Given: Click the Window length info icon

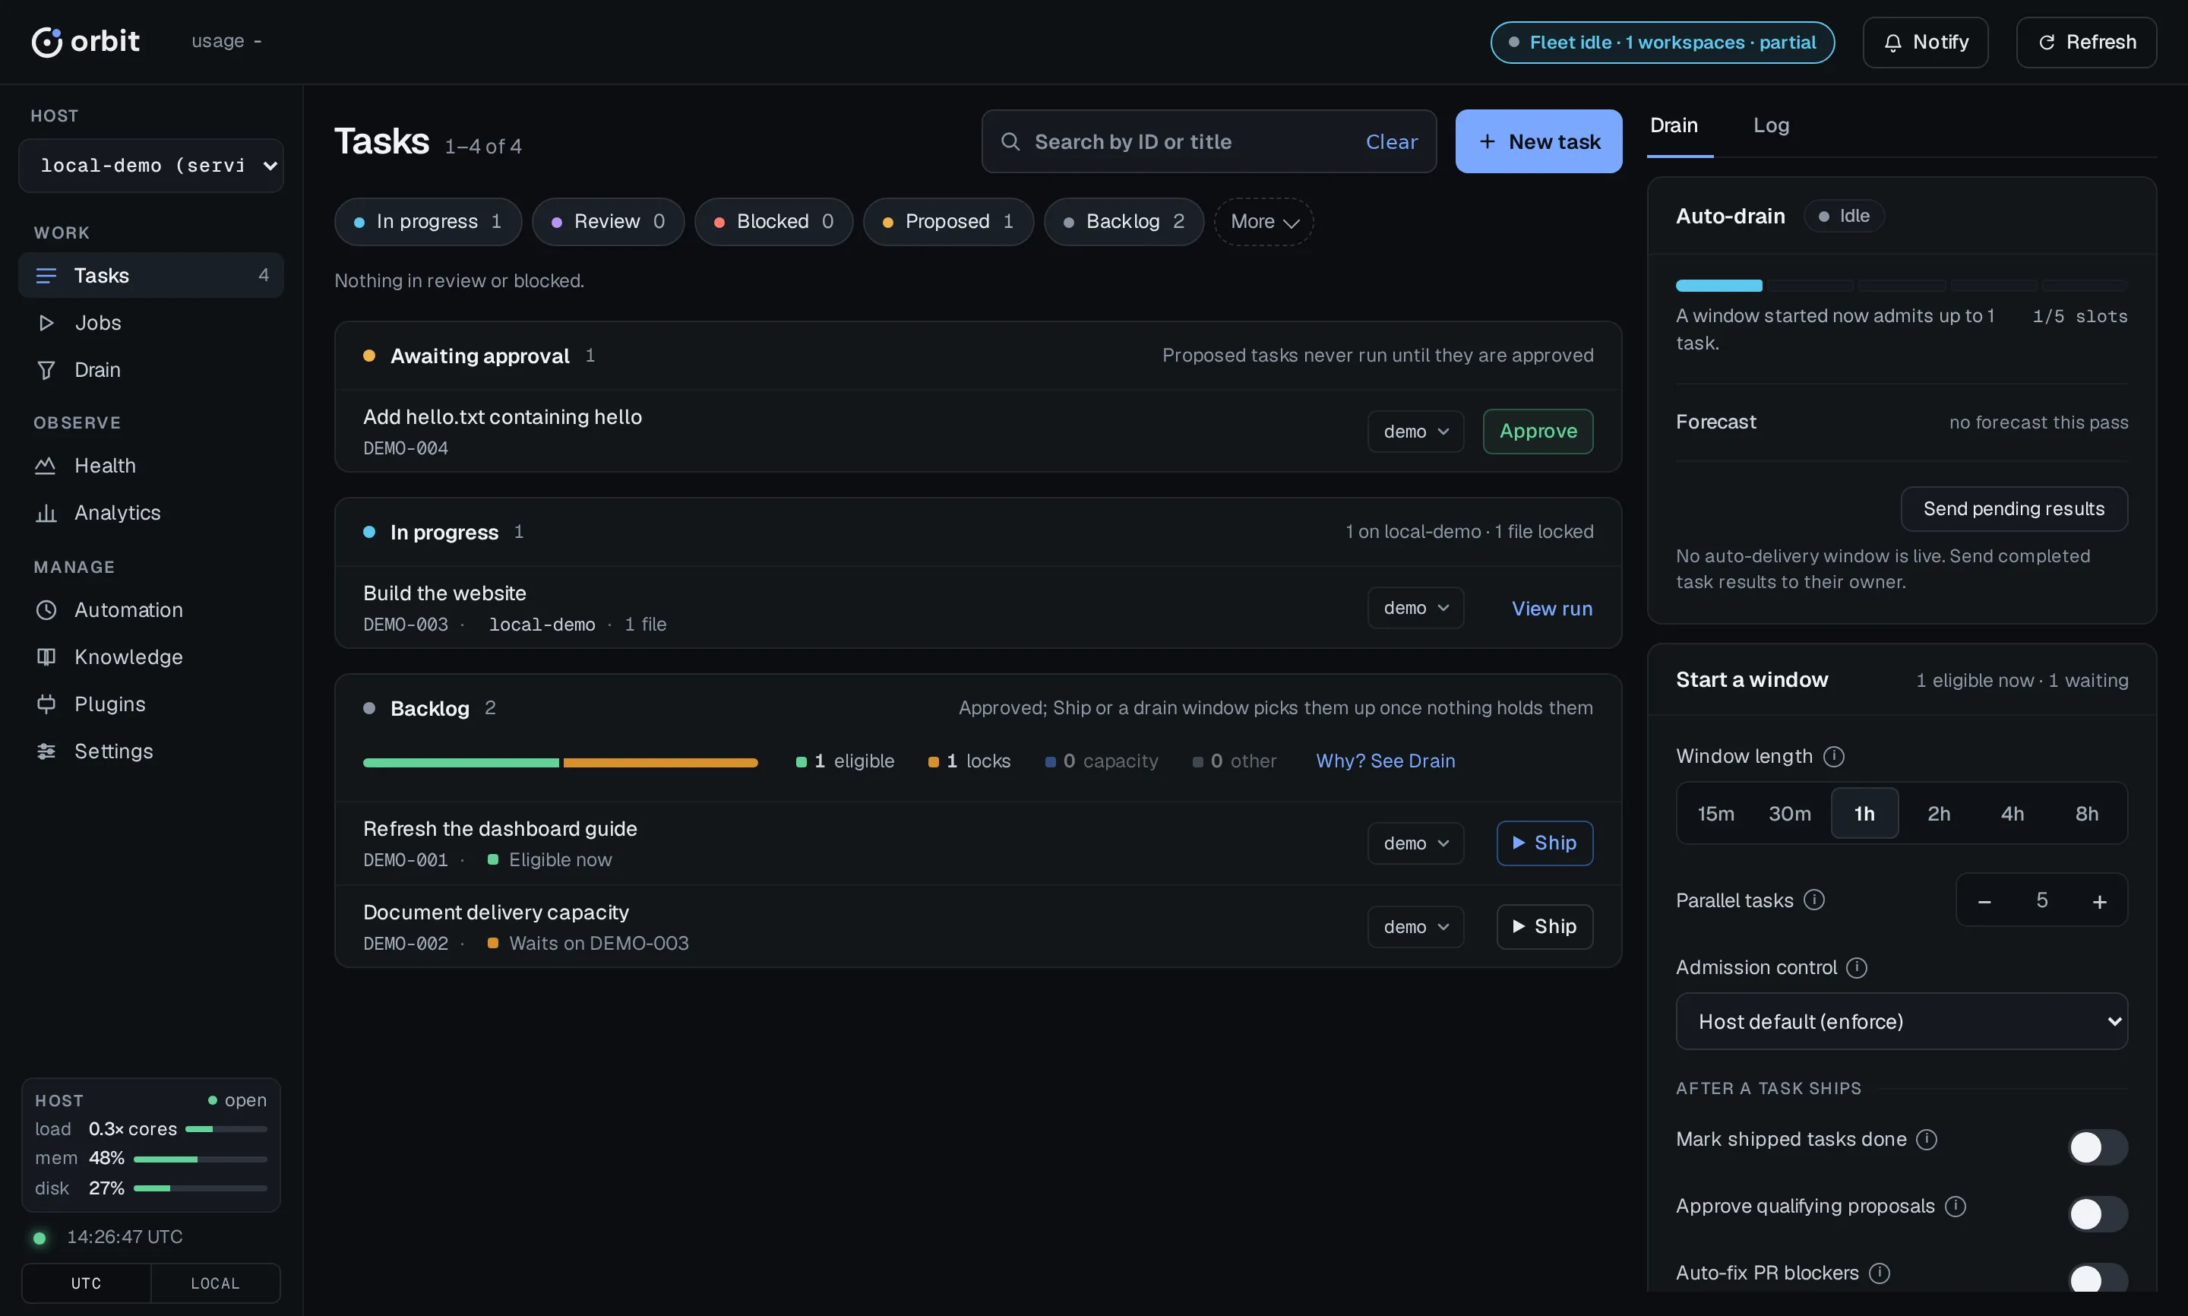Looking at the screenshot, I should 1833,757.
